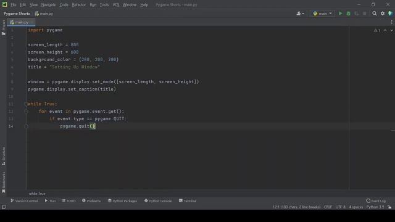
Task: Open the File menu
Action: pyautogui.click(x=13, y=5)
